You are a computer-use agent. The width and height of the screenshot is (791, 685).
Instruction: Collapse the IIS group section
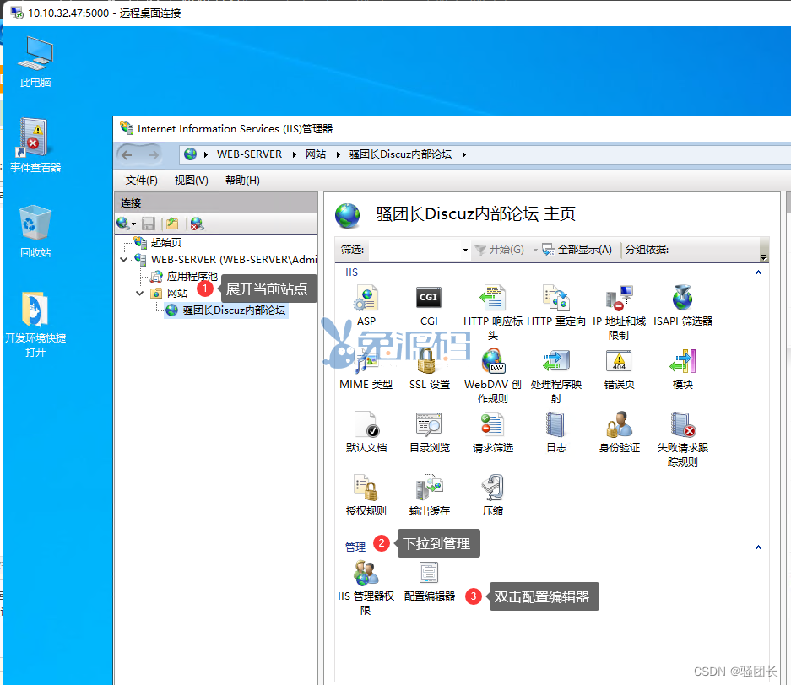pyautogui.click(x=758, y=272)
